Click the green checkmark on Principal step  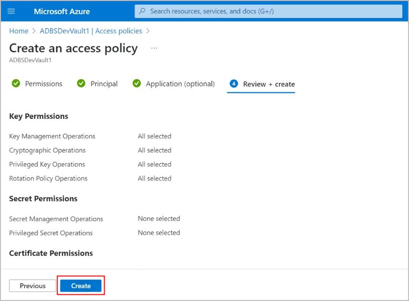[81, 83]
